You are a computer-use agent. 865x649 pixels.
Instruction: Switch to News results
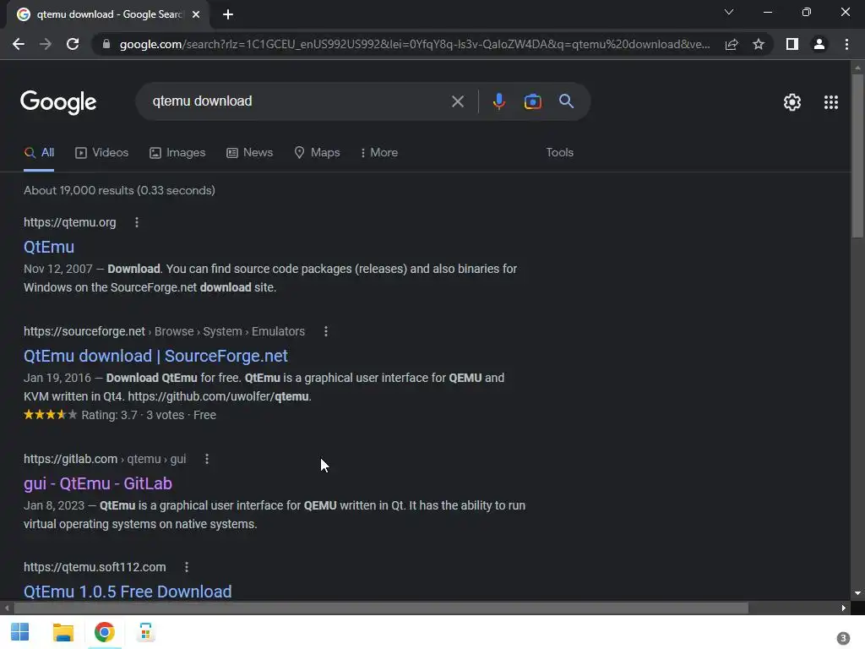[250, 153]
